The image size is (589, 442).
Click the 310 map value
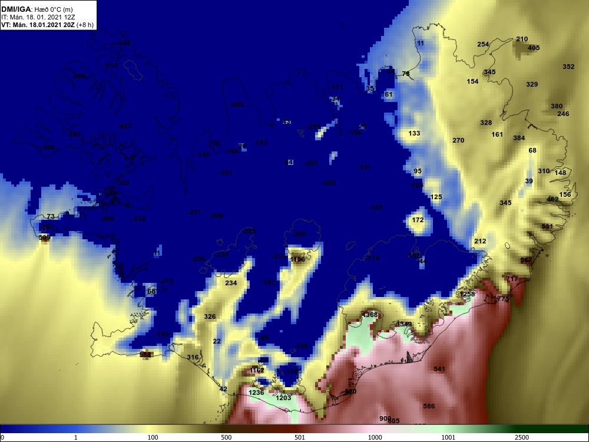pyautogui.click(x=544, y=171)
